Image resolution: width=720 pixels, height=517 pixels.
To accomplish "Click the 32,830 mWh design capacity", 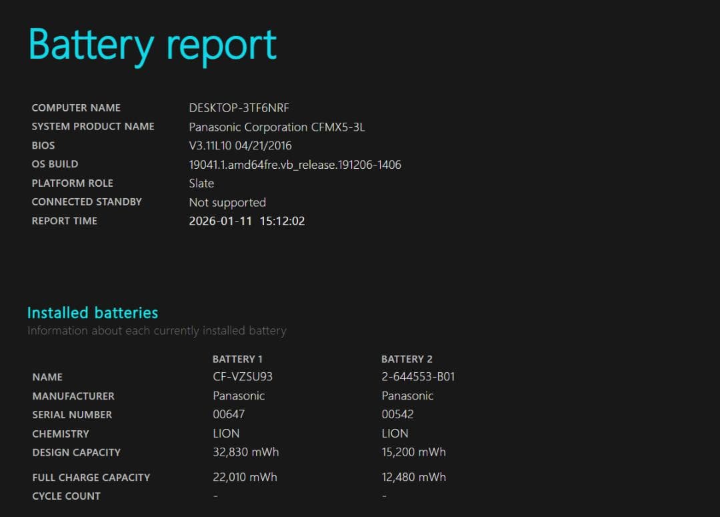I will (x=245, y=452).
